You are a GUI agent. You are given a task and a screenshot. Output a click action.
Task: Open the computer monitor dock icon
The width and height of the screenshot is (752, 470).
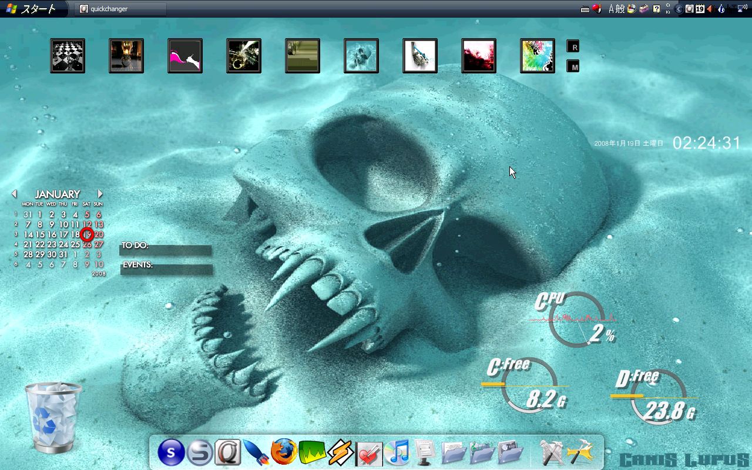(x=426, y=452)
